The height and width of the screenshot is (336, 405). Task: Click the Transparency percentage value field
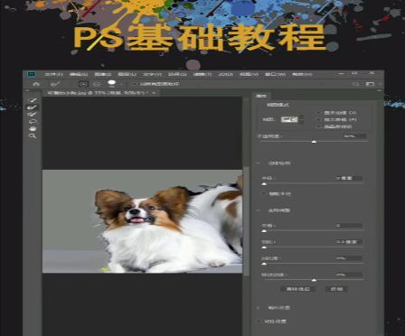(x=354, y=136)
